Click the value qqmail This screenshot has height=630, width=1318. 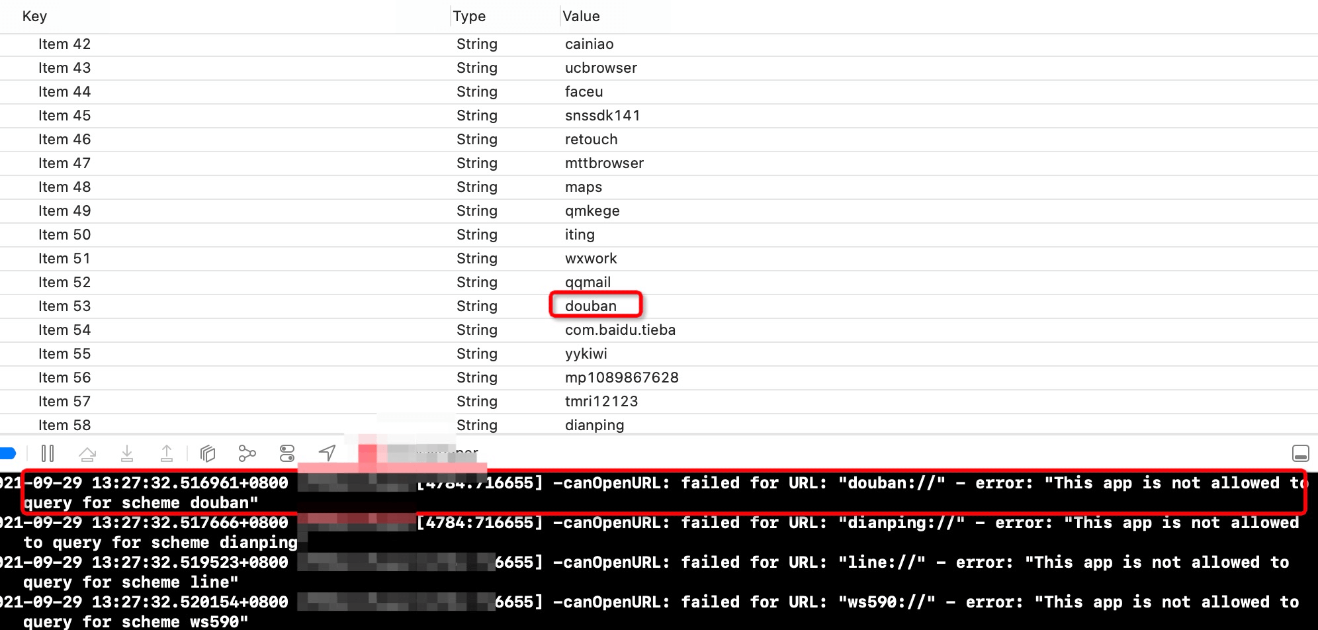[x=588, y=283]
